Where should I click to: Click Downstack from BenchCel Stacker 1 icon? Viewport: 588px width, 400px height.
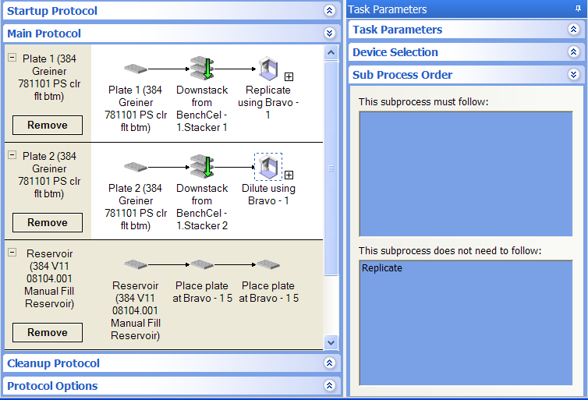(202, 69)
